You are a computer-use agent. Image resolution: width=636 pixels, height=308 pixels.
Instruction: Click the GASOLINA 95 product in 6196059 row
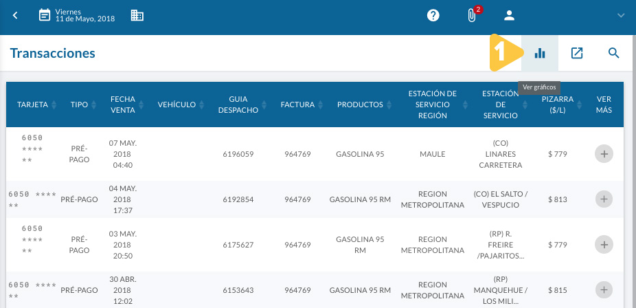(x=360, y=154)
